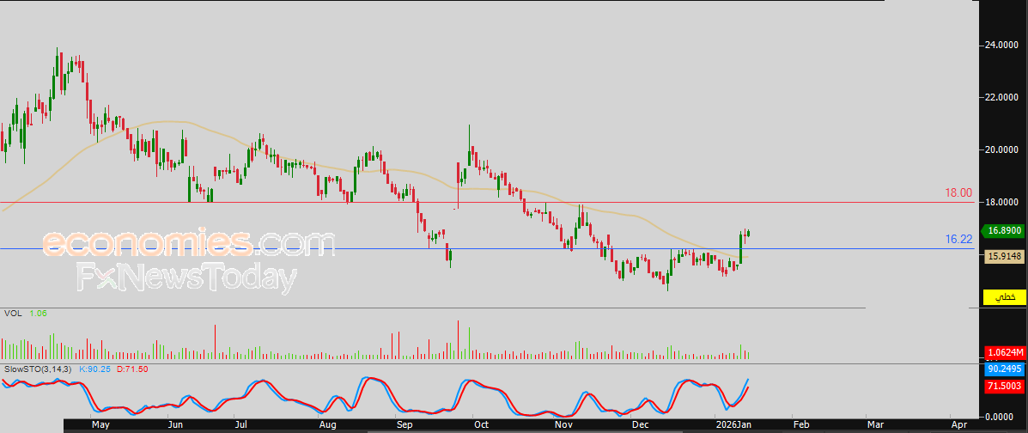This screenshot has width=1028, height=433.
Task: Select the 2026Jan marker on time axis
Action: point(733,425)
